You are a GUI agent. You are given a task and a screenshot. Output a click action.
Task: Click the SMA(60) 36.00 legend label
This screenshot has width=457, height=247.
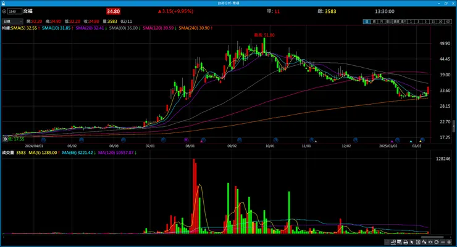(125, 28)
